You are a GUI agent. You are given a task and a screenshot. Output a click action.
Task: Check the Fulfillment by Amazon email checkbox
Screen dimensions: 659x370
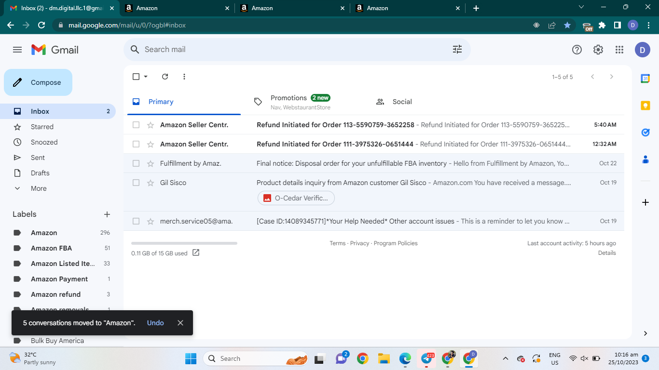[x=136, y=163]
